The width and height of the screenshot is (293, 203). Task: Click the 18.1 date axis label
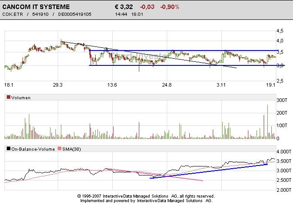pyautogui.click(x=9, y=85)
